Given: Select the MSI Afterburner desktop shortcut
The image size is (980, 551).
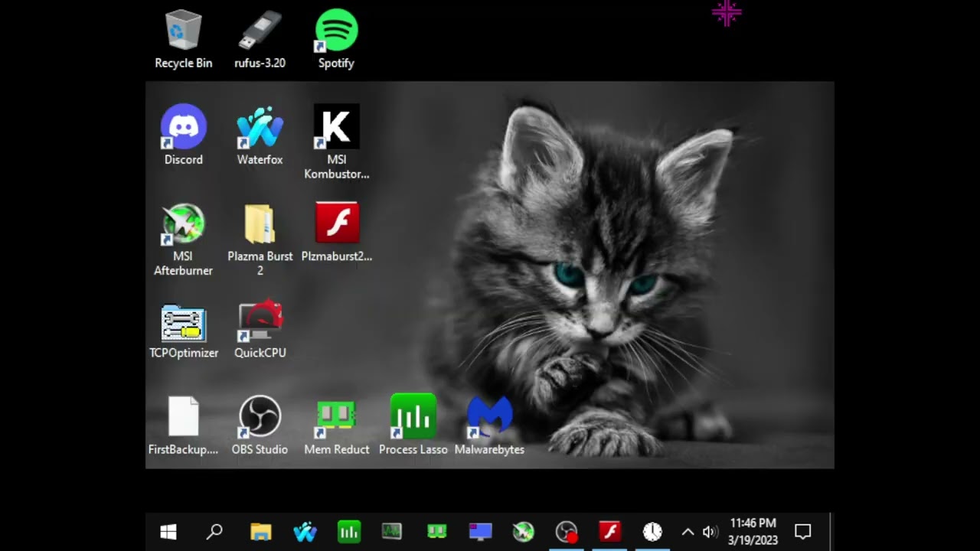Looking at the screenshot, I should 183,240.
